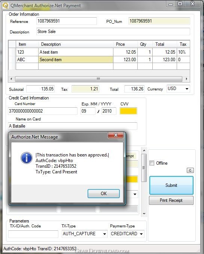
Task: Click the panel scroll down arrow
Action: click(144, 213)
